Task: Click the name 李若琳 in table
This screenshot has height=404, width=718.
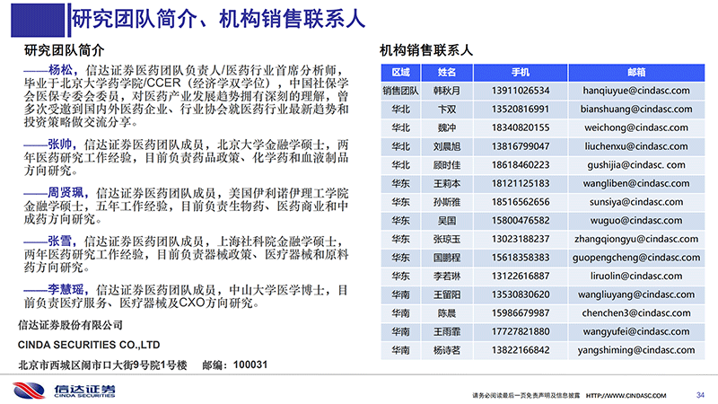Action: pyautogui.click(x=447, y=277)
